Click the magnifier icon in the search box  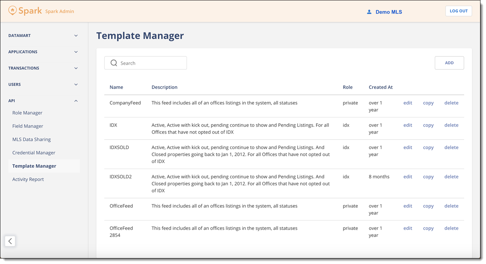(x=114, y=63)
